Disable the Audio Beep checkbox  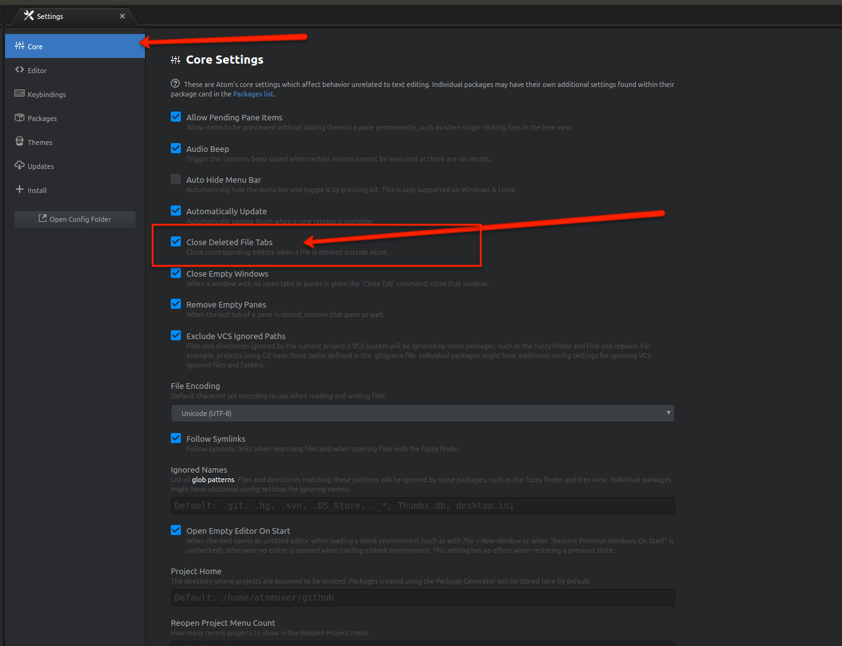point(176,148)
